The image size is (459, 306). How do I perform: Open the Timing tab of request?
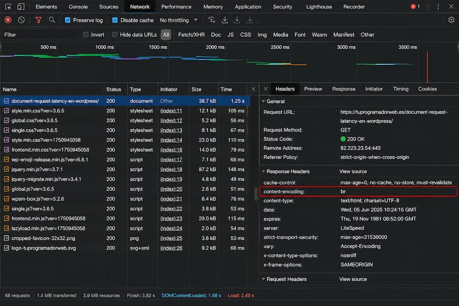point(400,89)
